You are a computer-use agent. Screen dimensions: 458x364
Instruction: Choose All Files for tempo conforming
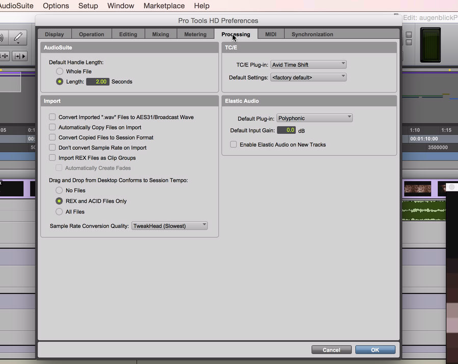tap(60, 212)
